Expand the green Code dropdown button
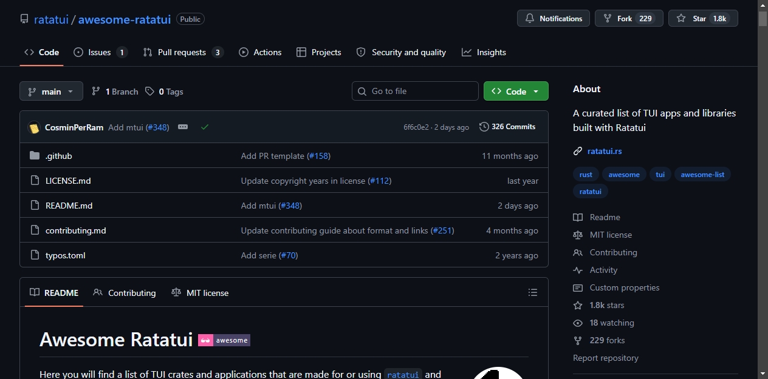Image resolution: width=768 pixels, height=379 pixels. tap(516, 91)
